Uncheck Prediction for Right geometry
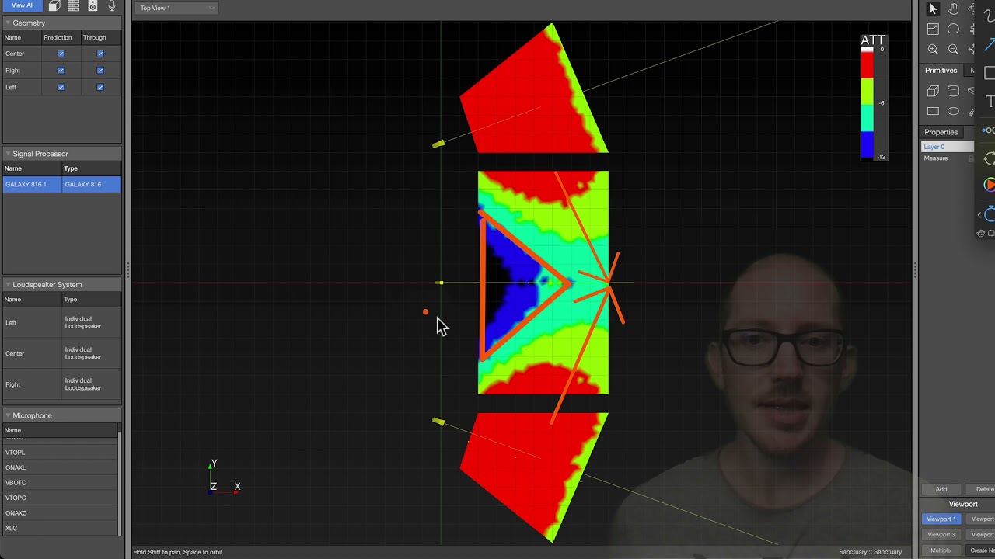Image resolution: width=995 pixels, height=559 pixels. pos(61,71)
